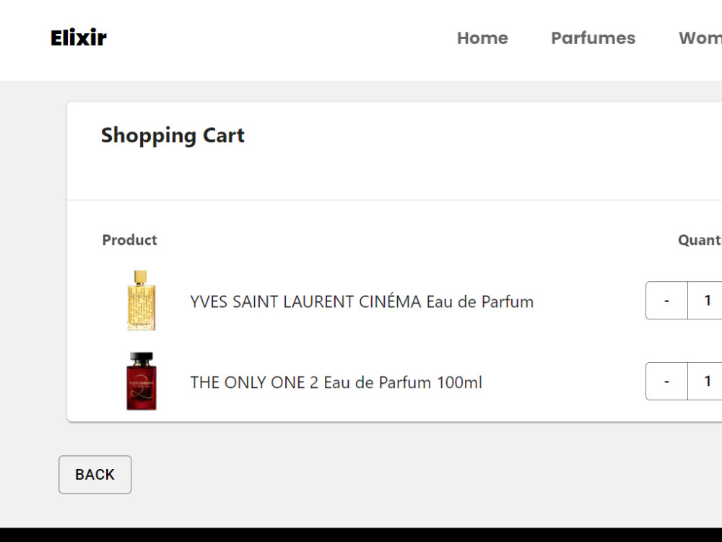Click the Shopping Cart heading

(x=173, y=136)
